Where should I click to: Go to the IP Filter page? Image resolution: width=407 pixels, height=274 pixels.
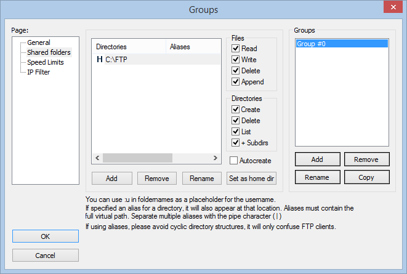(x=38, y=72)
